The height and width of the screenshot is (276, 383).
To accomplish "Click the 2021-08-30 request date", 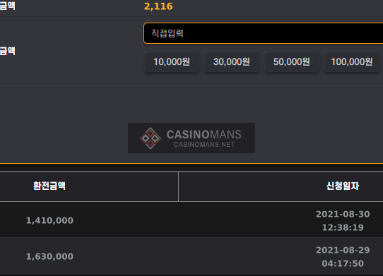I will coord(343,214).
